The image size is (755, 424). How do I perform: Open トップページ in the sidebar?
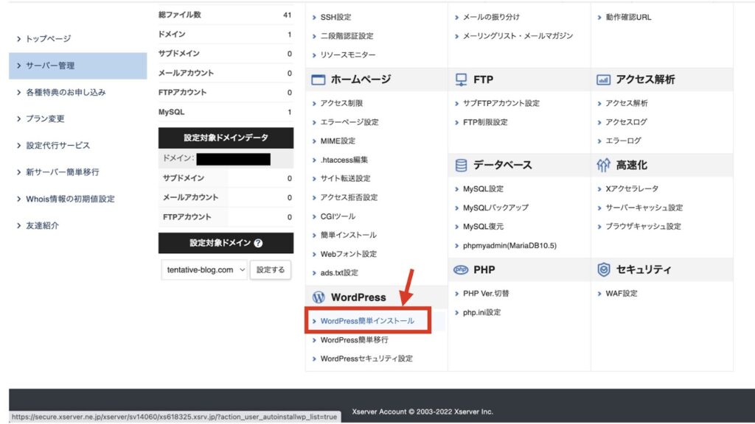(48, 38)
